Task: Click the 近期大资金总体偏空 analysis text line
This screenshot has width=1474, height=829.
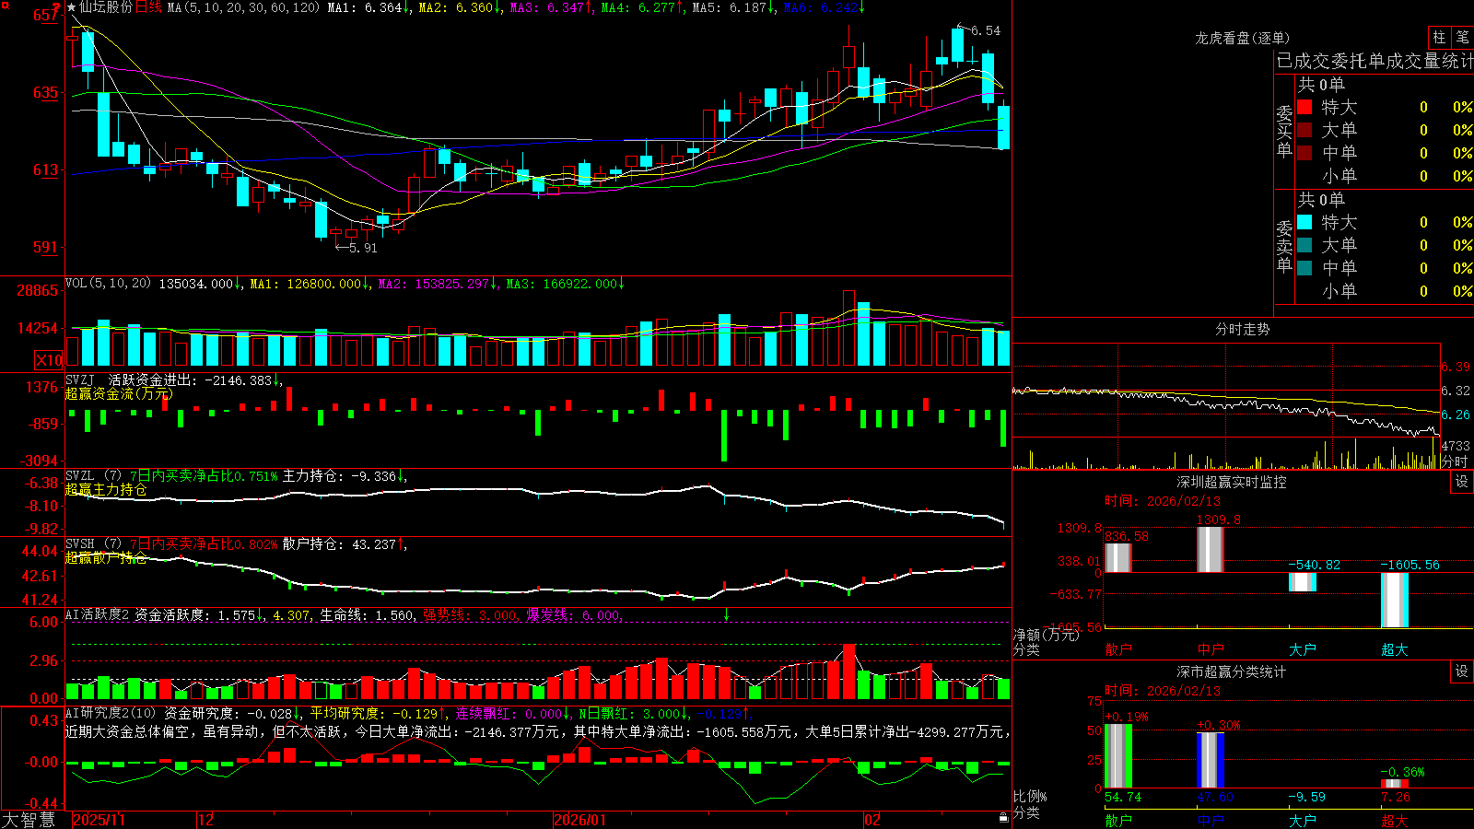Action: click(537, 731)
